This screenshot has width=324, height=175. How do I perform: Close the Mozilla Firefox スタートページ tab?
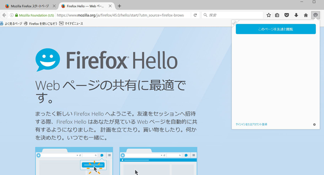pyautogui.click(x=54, y=6)
